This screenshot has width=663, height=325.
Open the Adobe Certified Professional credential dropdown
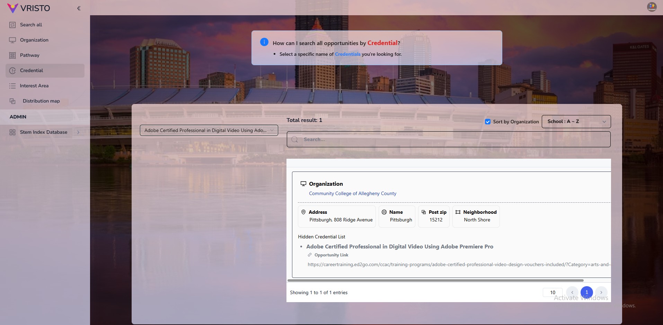coord(209,130)
